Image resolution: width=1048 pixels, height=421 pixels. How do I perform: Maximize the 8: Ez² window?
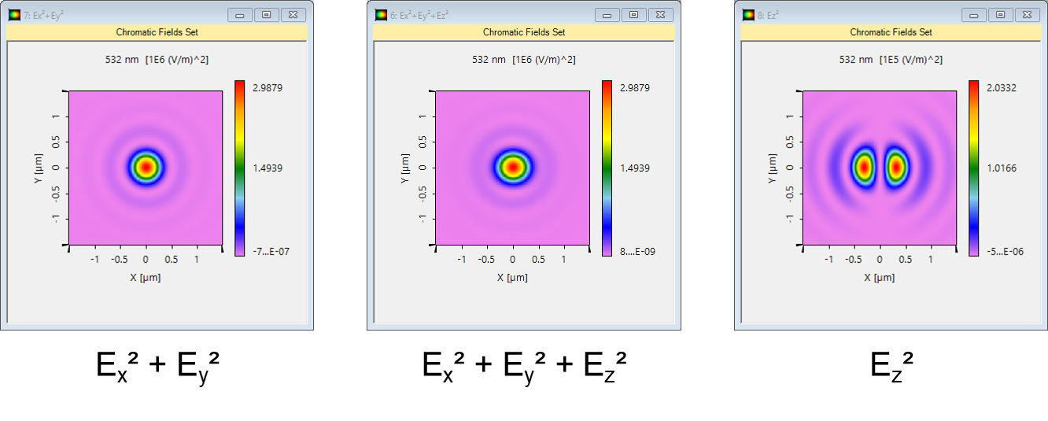click(x=1002, y=14)
